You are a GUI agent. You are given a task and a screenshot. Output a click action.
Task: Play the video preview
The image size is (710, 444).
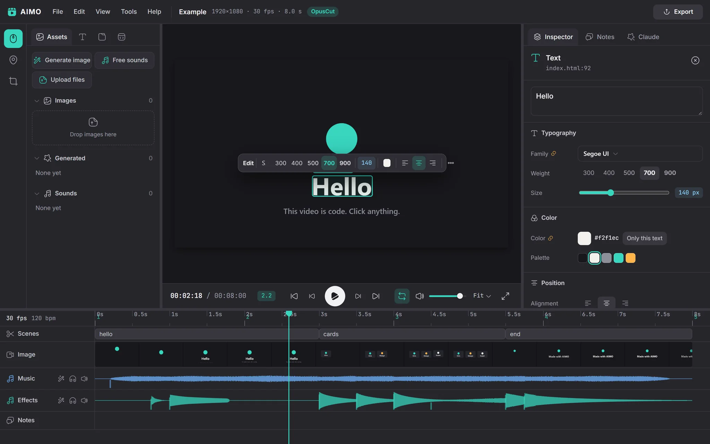pos(335,296)
